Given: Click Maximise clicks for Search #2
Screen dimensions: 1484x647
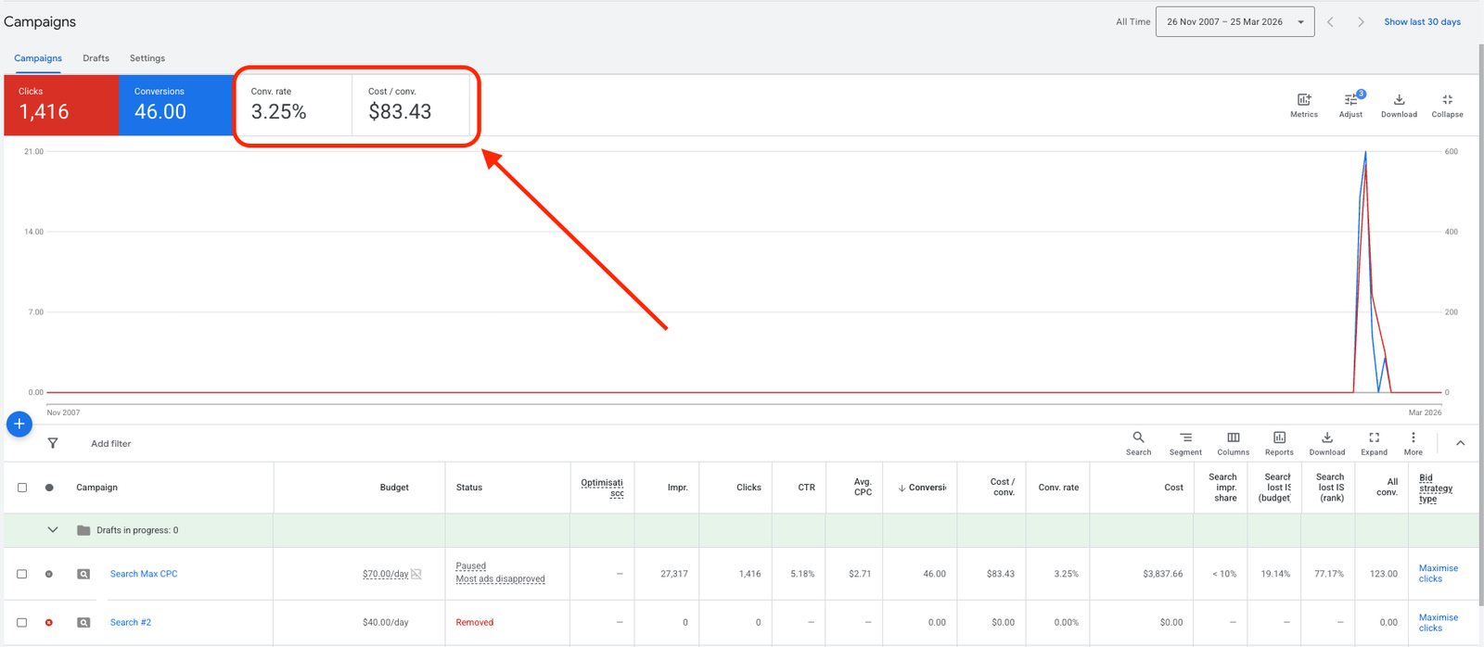Looking at the screenshot, I should (x=1439, y=622).
